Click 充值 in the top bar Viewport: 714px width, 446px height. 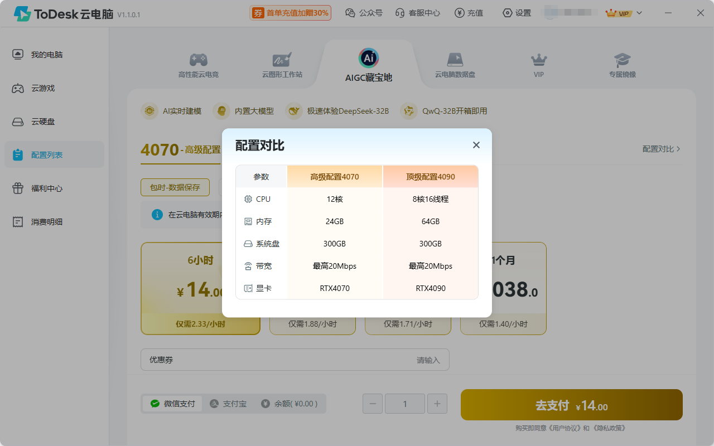469,13
